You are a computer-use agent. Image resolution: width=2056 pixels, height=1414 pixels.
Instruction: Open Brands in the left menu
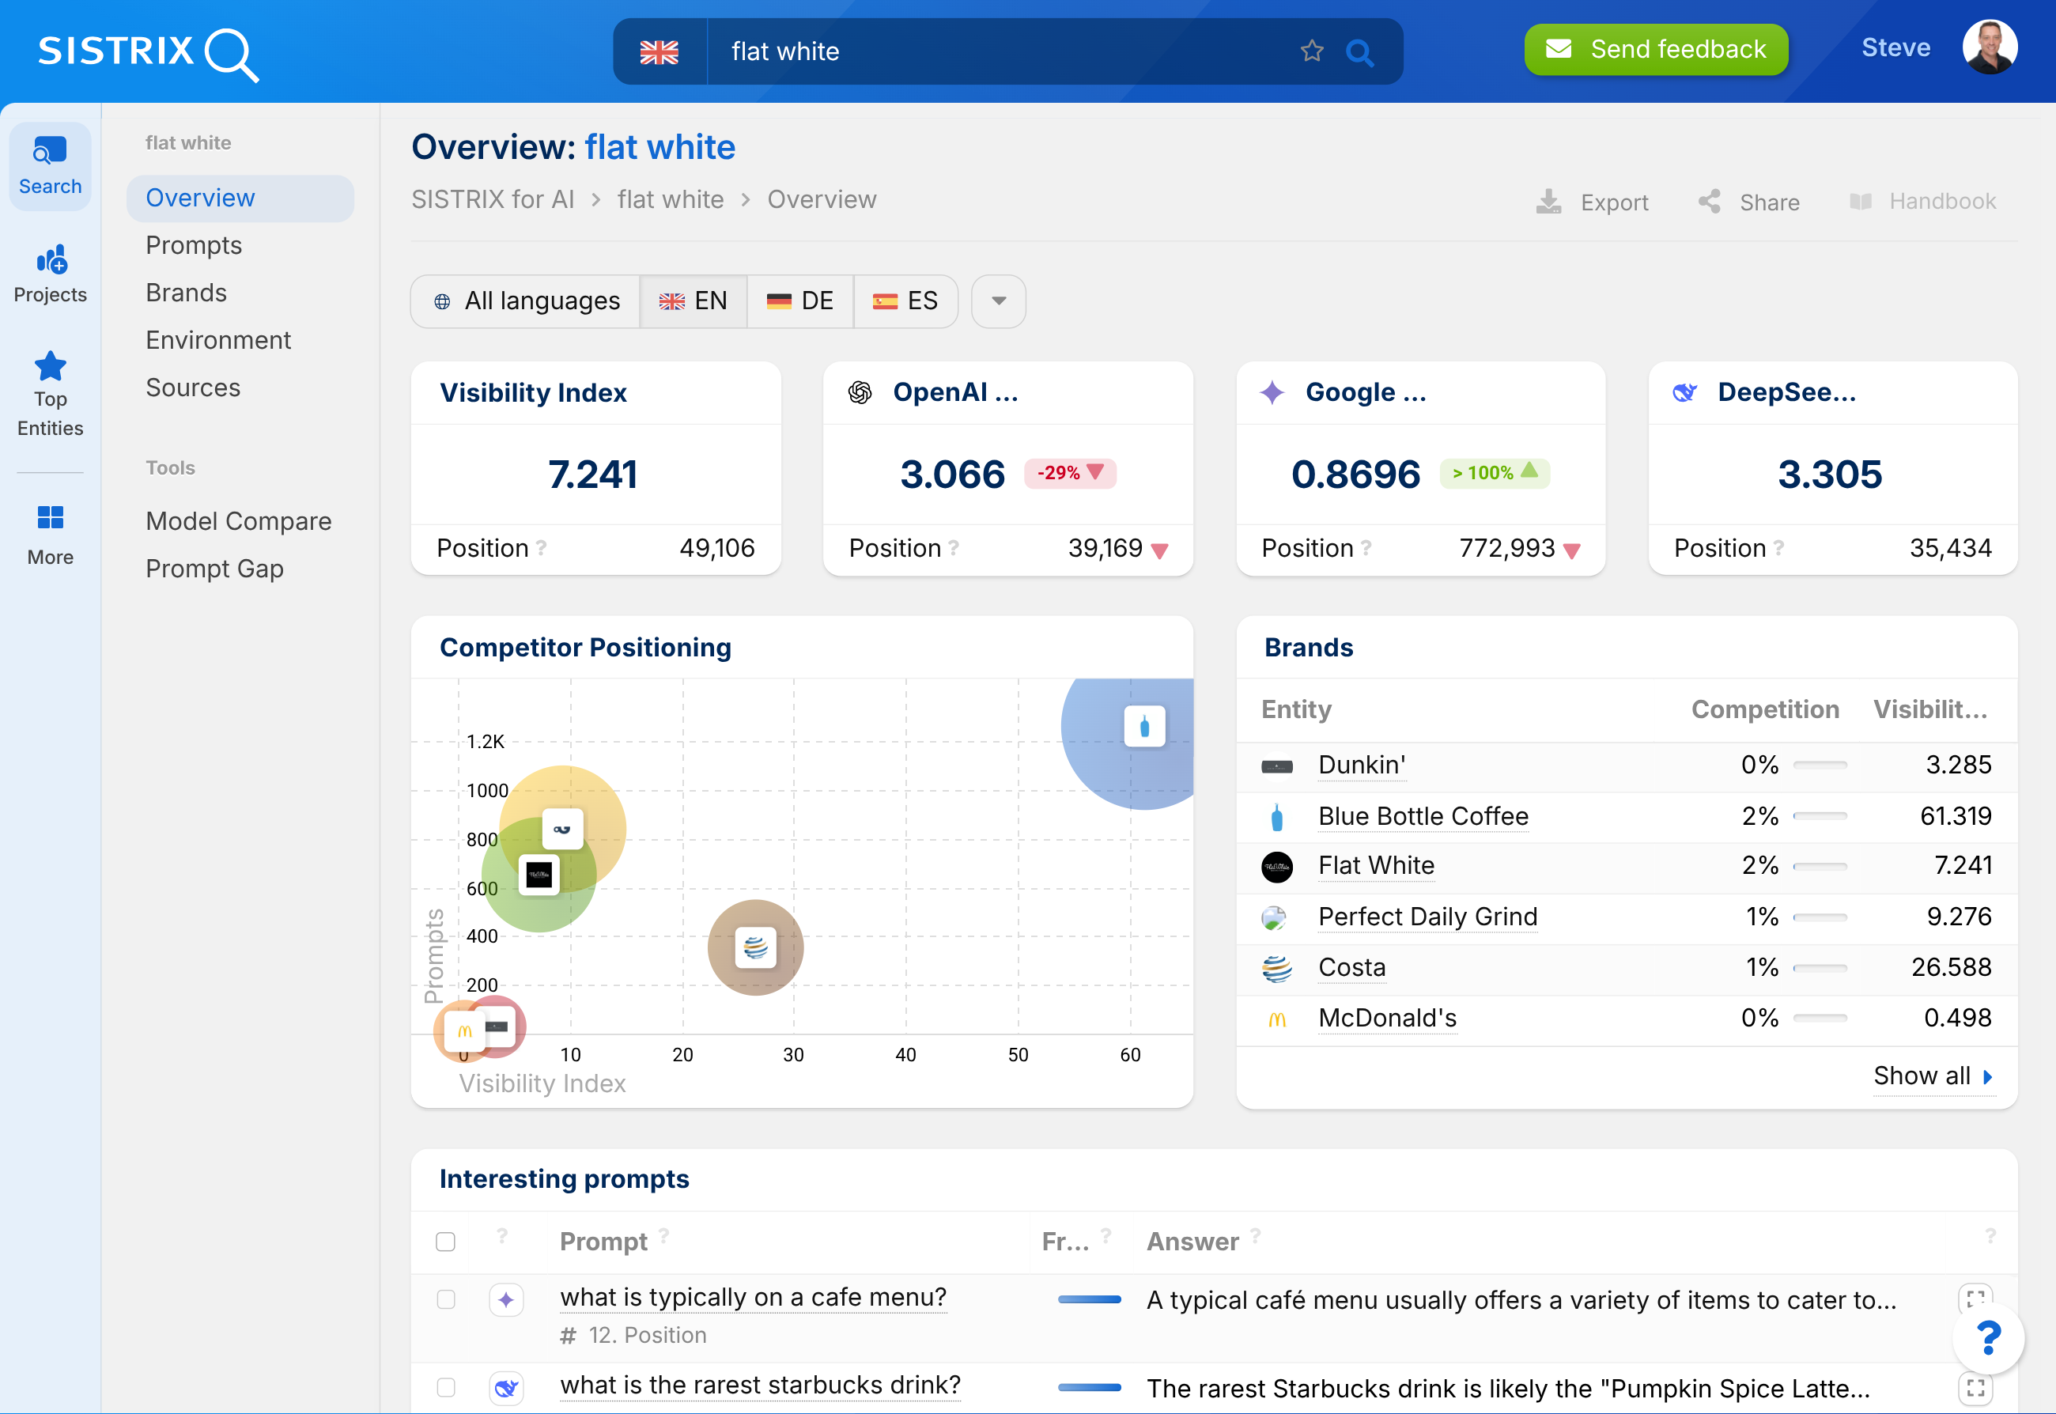[x=186, y=293]
